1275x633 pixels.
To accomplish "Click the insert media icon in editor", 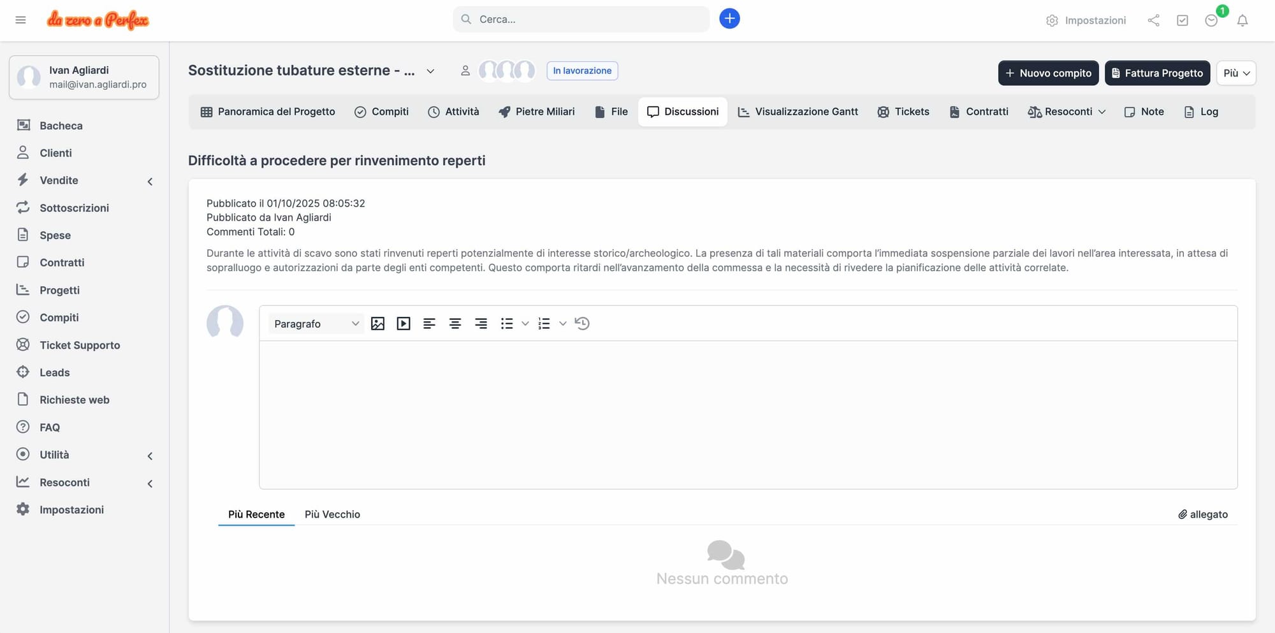I will (x=404, y=324).
